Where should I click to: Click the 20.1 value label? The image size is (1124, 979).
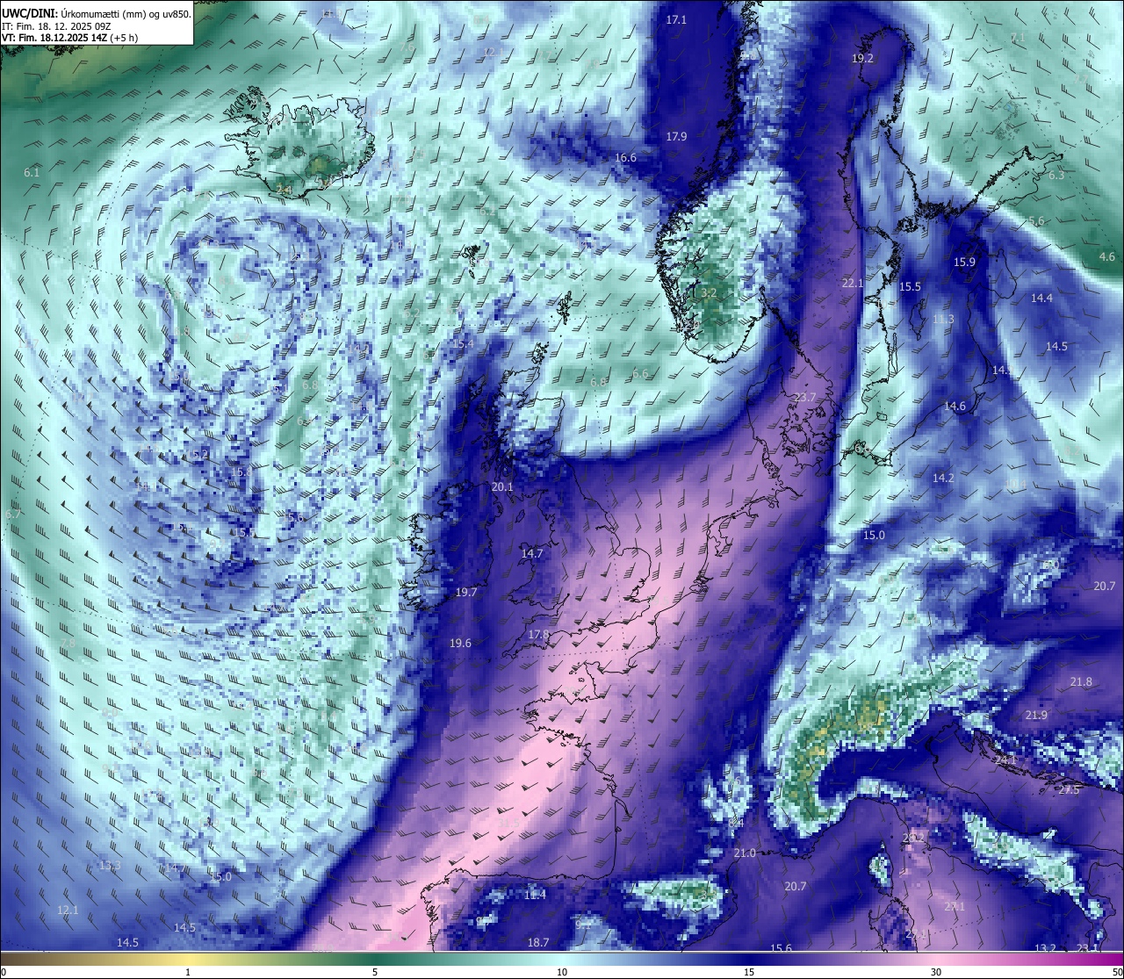[x=502, y=486]
